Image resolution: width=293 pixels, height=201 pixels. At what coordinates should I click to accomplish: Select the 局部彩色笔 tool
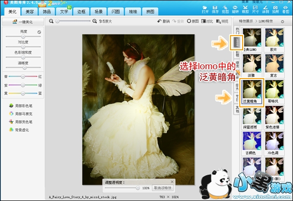pos(21,106)
